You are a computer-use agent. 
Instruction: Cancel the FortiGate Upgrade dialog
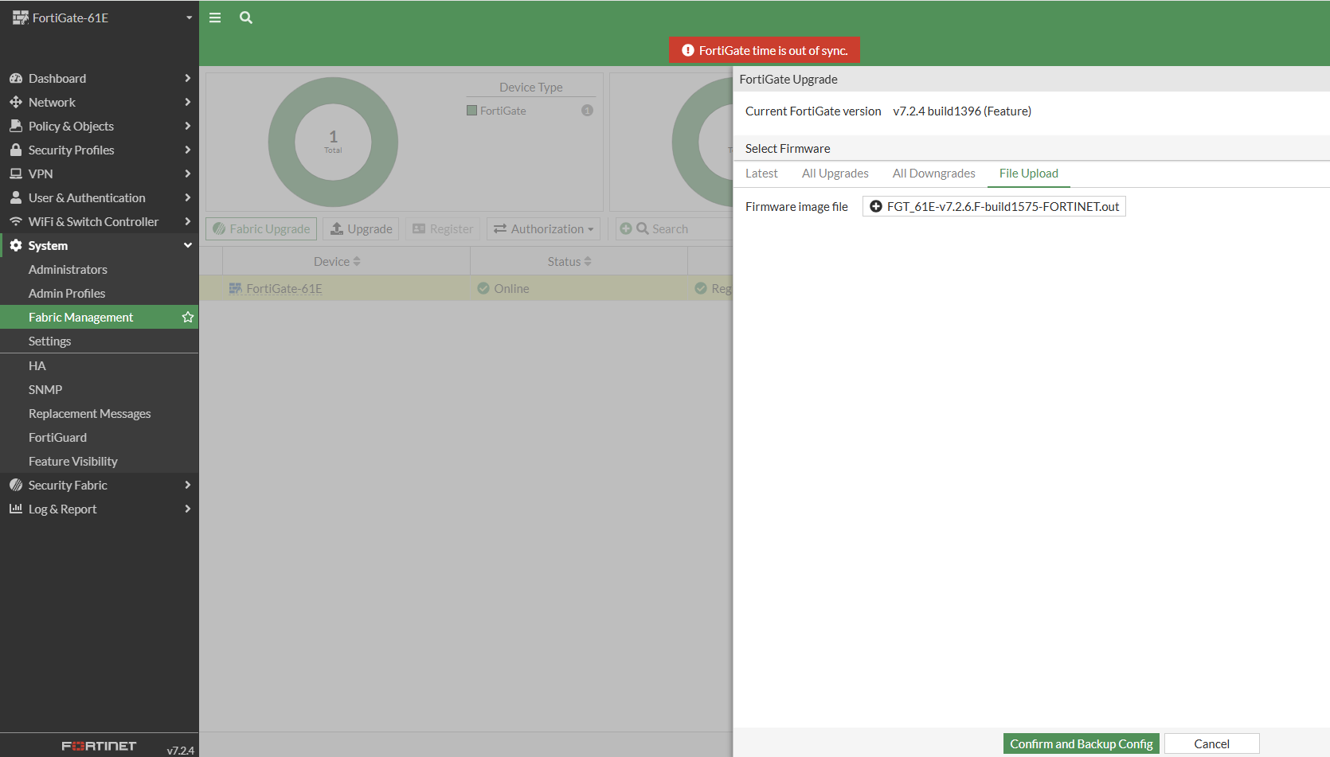point(1211,743)
